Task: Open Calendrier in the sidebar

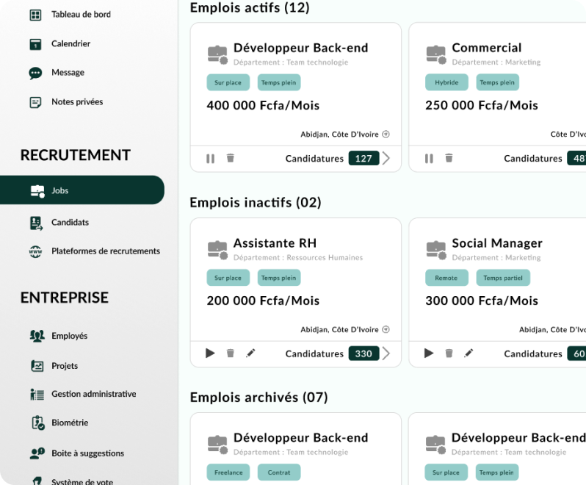Action: (x=70, y=44)
